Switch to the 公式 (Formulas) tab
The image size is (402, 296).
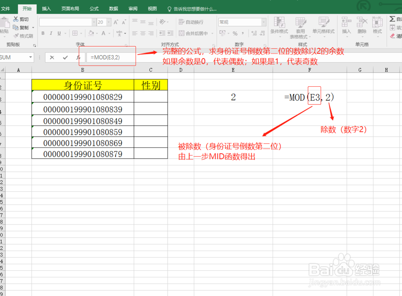tap(94, 9)
